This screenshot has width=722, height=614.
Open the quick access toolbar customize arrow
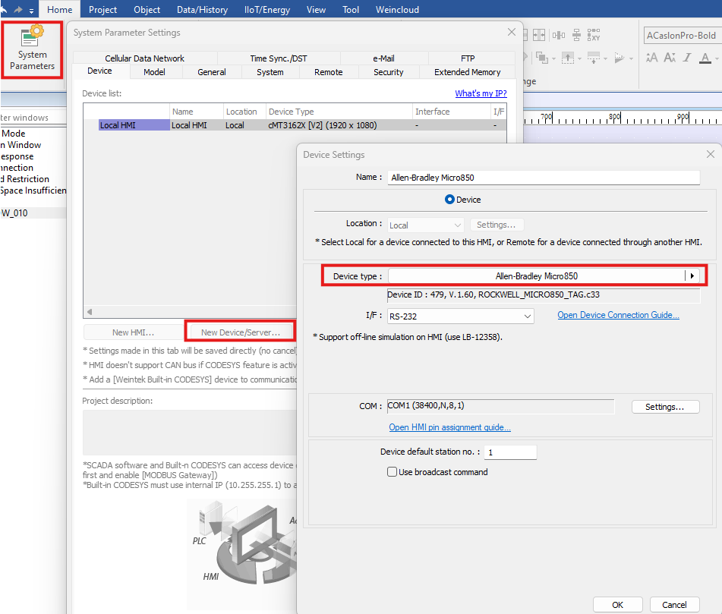pyautogui.click(x=31, y=11)
